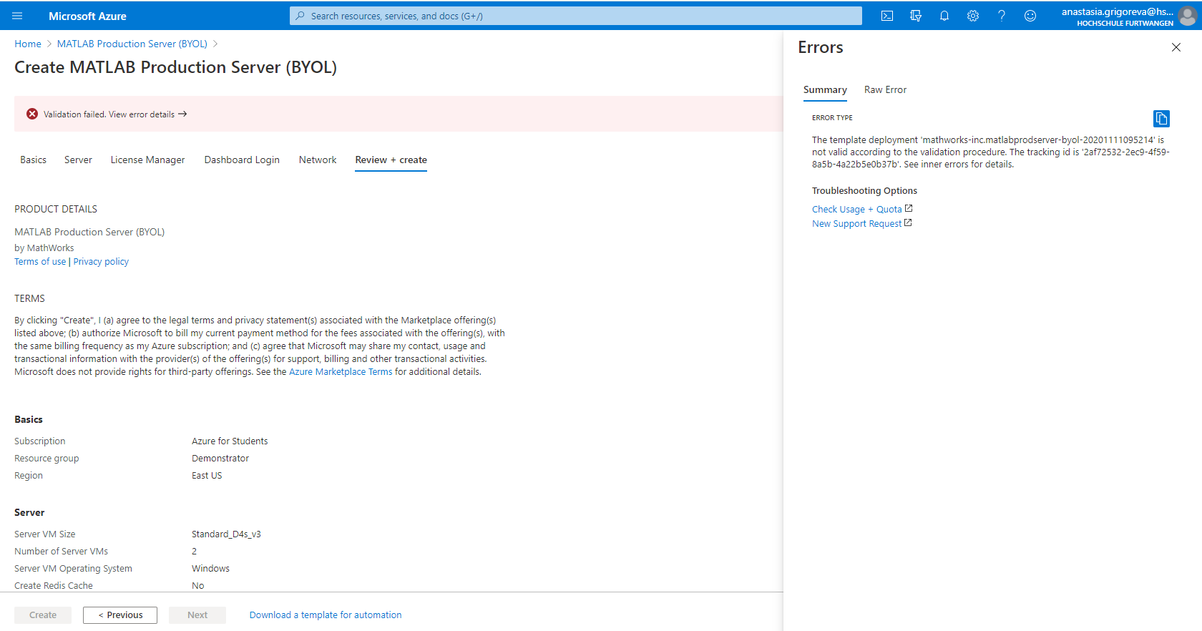Open the account avatar menu

1188,16
